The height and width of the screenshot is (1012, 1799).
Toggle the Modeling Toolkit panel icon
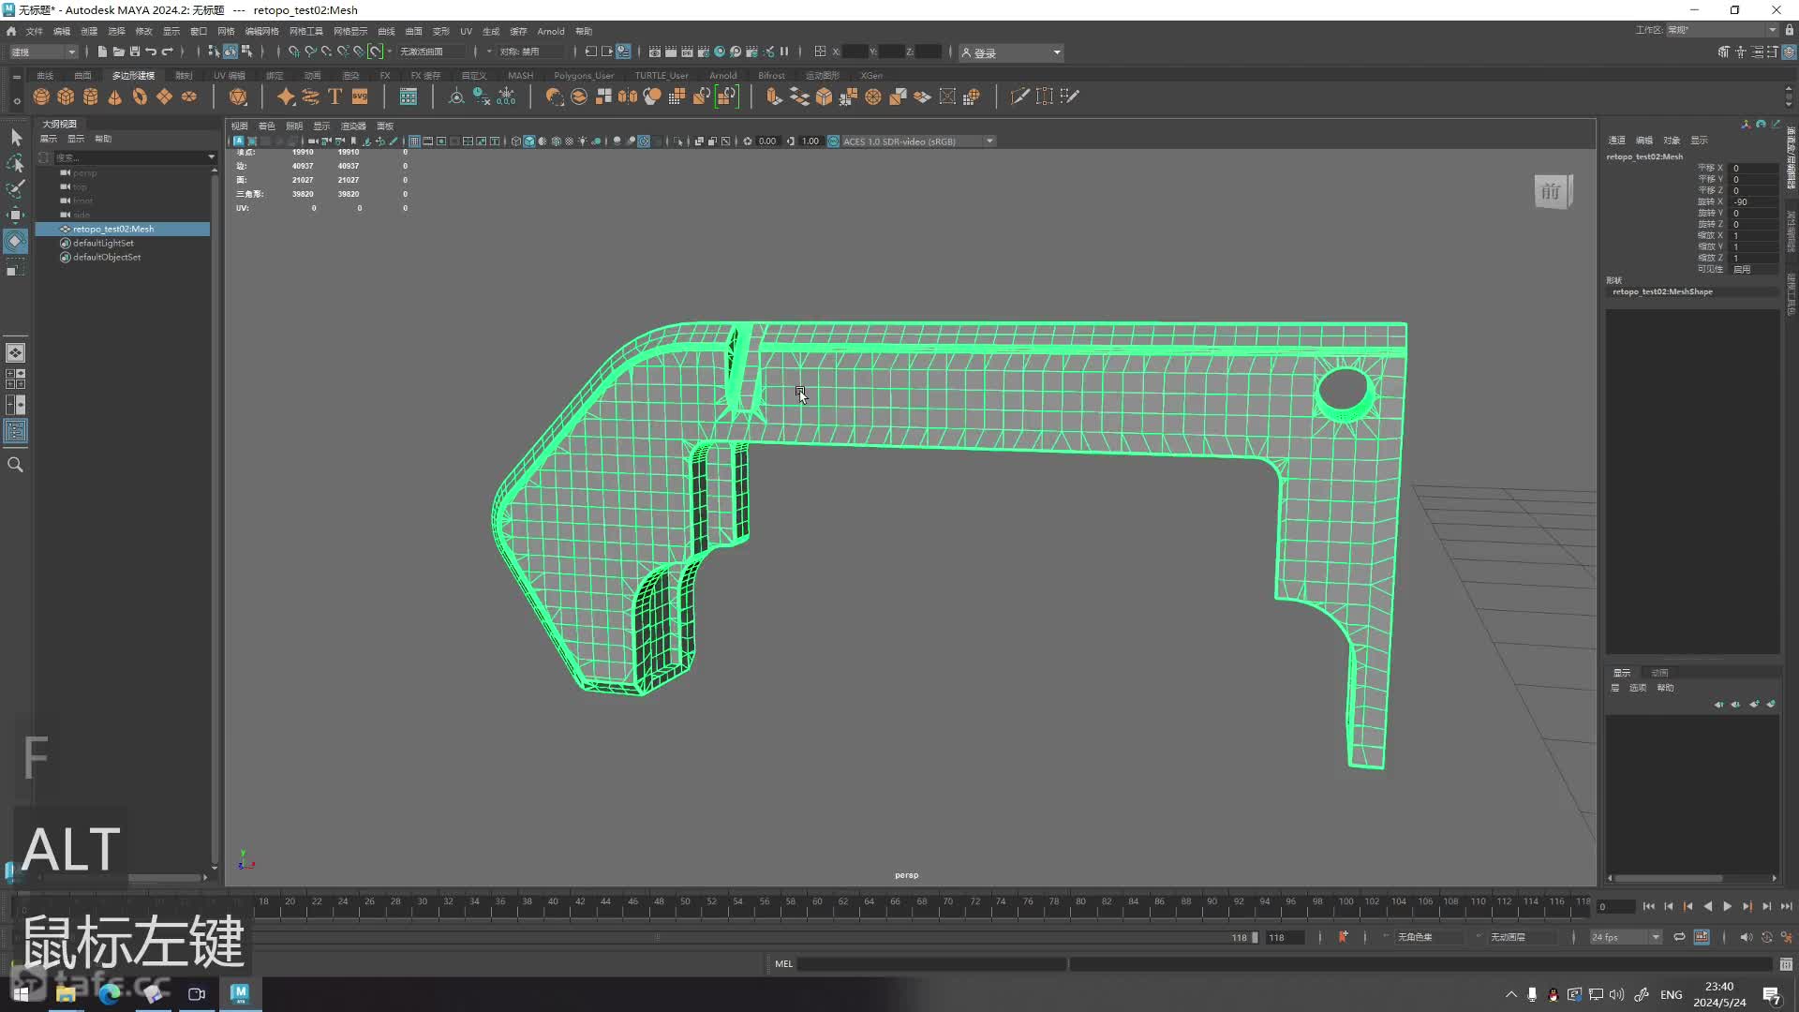point(1724,52)
